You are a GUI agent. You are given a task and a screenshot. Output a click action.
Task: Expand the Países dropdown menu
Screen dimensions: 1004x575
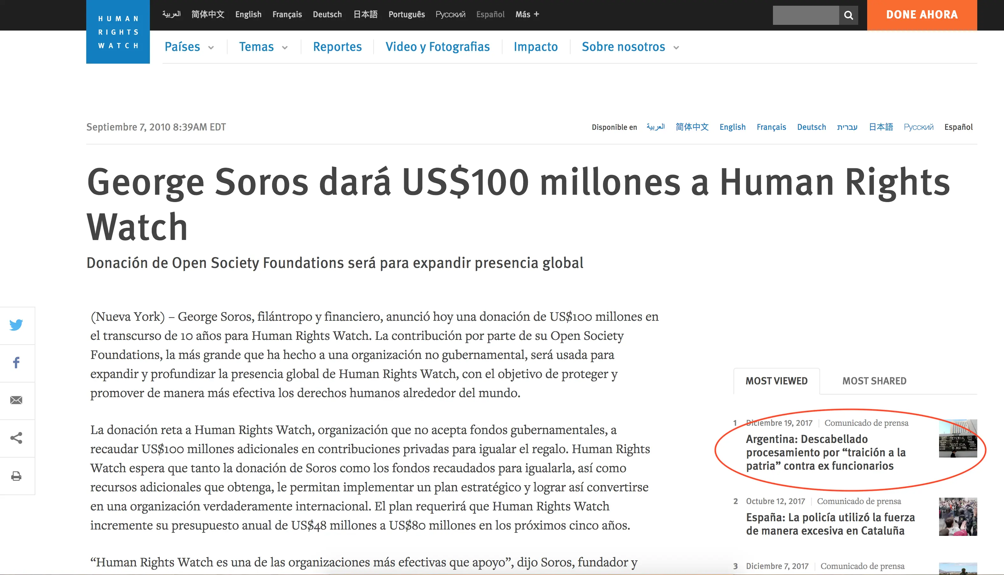[x=189, y=47]
